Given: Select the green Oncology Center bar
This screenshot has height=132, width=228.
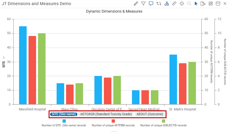Looking at the screenshot, I should (117, 90).
